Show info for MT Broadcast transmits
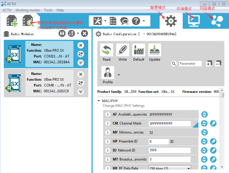The width and height of the screenshot is (229, 173). [x=108, y=160]
